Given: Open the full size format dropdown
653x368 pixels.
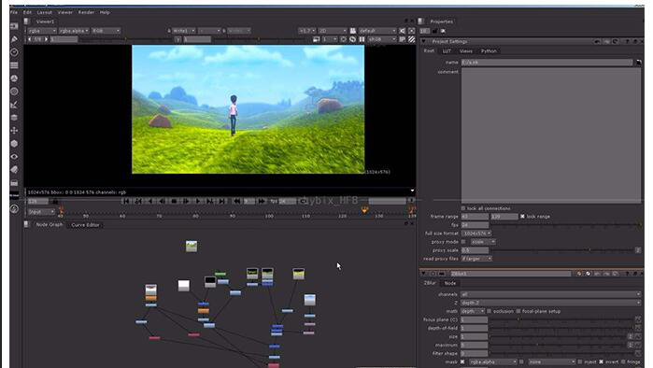Looking at the screenshot, I should (476, 234).
